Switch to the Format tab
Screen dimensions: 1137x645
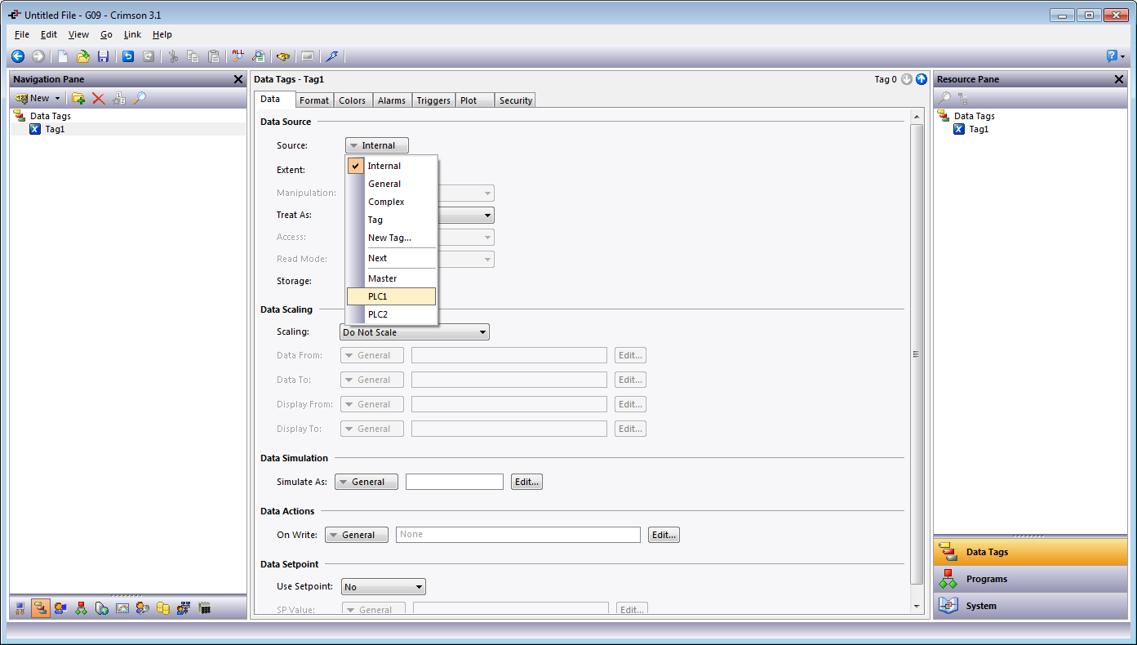314,100
